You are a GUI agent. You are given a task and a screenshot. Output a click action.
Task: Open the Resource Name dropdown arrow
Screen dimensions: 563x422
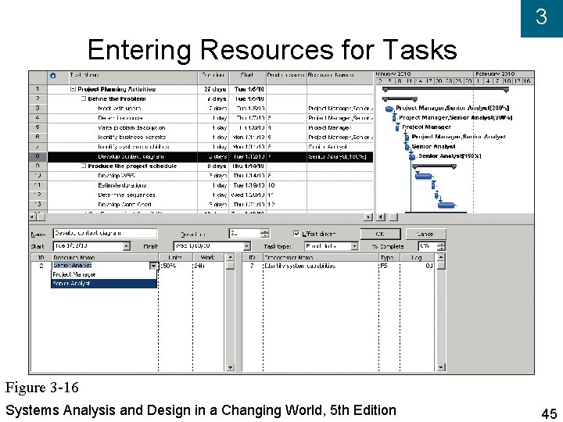point(153,266)
